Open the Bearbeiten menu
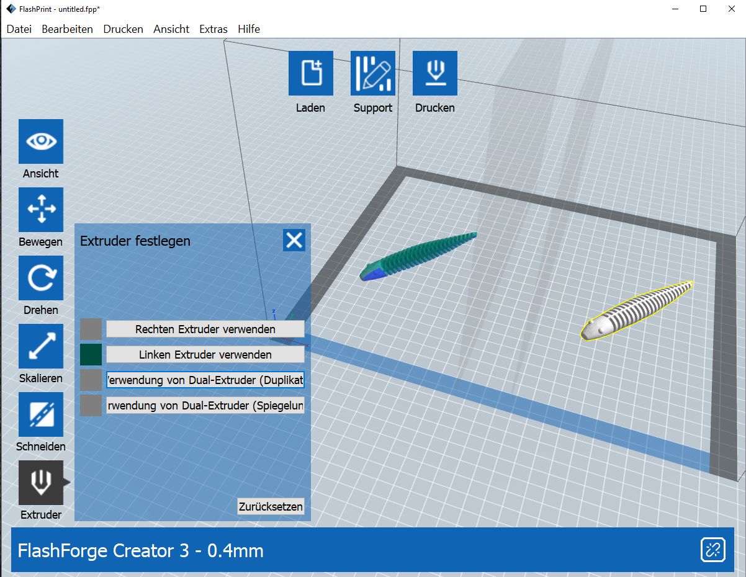 [68, 29]
